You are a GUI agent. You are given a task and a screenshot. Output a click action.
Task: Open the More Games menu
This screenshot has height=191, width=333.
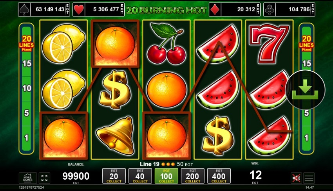pos(27,178)
